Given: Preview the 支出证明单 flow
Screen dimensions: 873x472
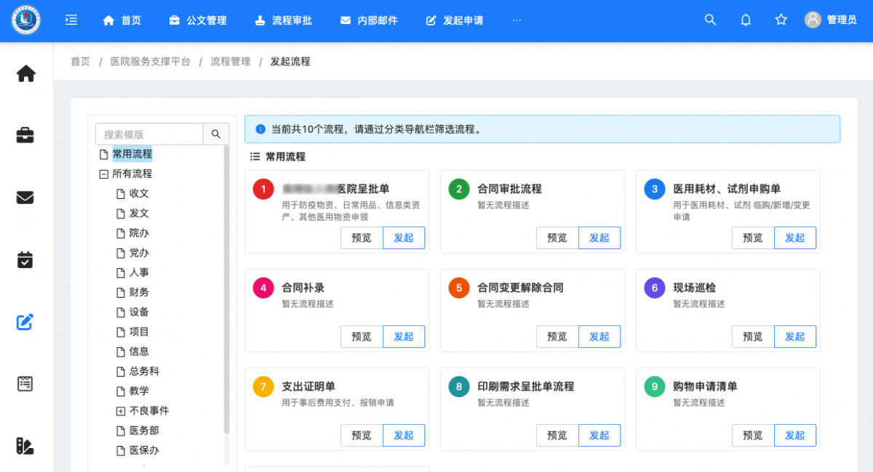Looking at the screenshot, I should pos(362,435).
